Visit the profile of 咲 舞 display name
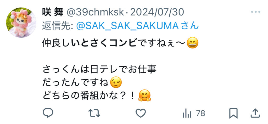Image resolution: width=268 pixels, height=124 pixels. 53,12
